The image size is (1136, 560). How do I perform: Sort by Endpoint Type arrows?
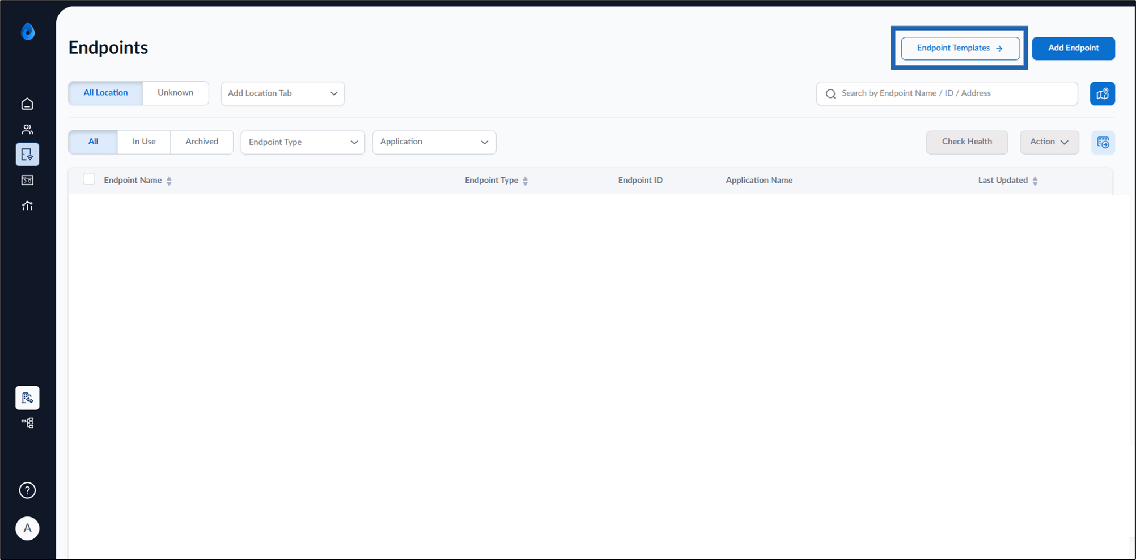(525, 181)
